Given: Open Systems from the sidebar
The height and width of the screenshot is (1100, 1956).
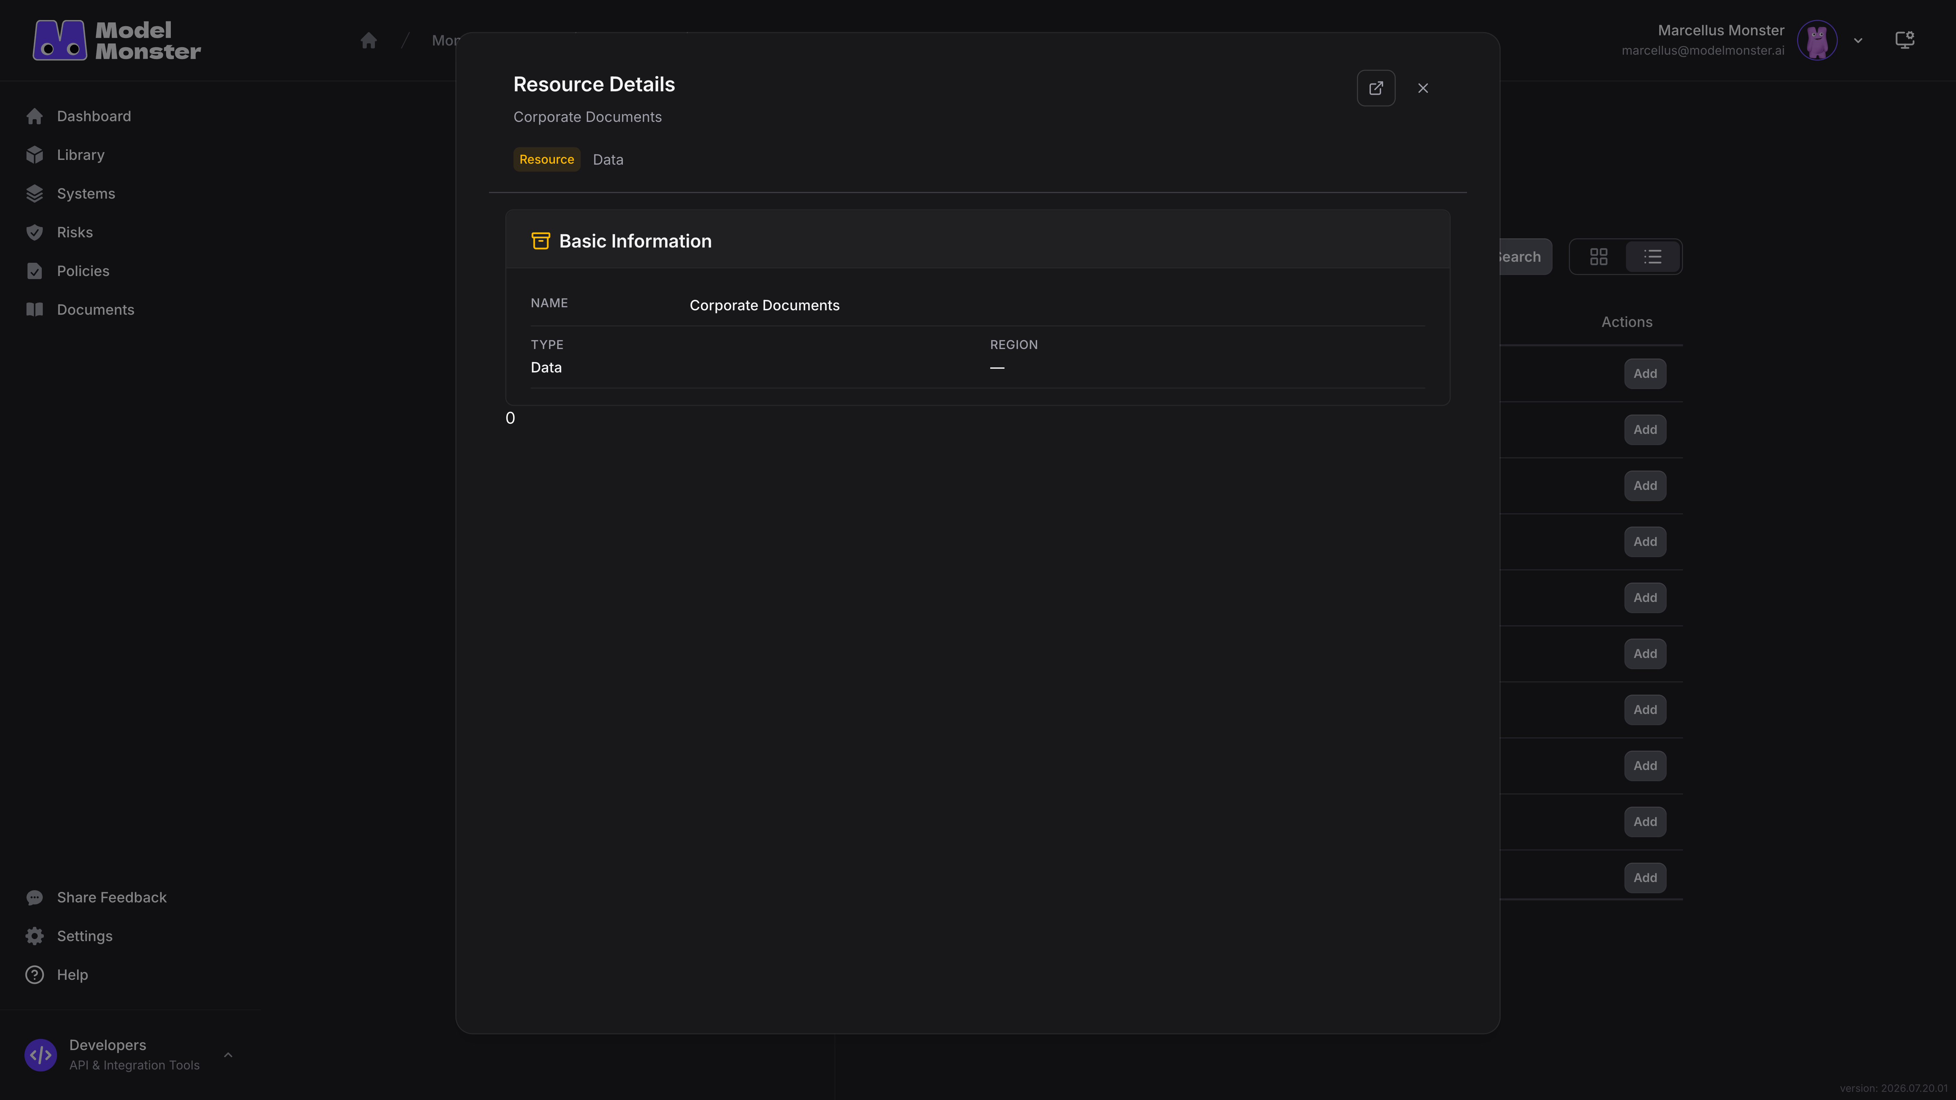Looking at the screenshot, I should (x=86, y=194).
